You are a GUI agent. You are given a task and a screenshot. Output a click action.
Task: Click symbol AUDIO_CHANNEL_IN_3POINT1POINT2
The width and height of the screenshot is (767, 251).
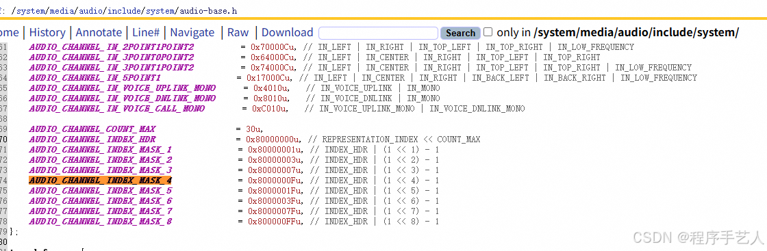pyautogui.click(x=112, y=68)
